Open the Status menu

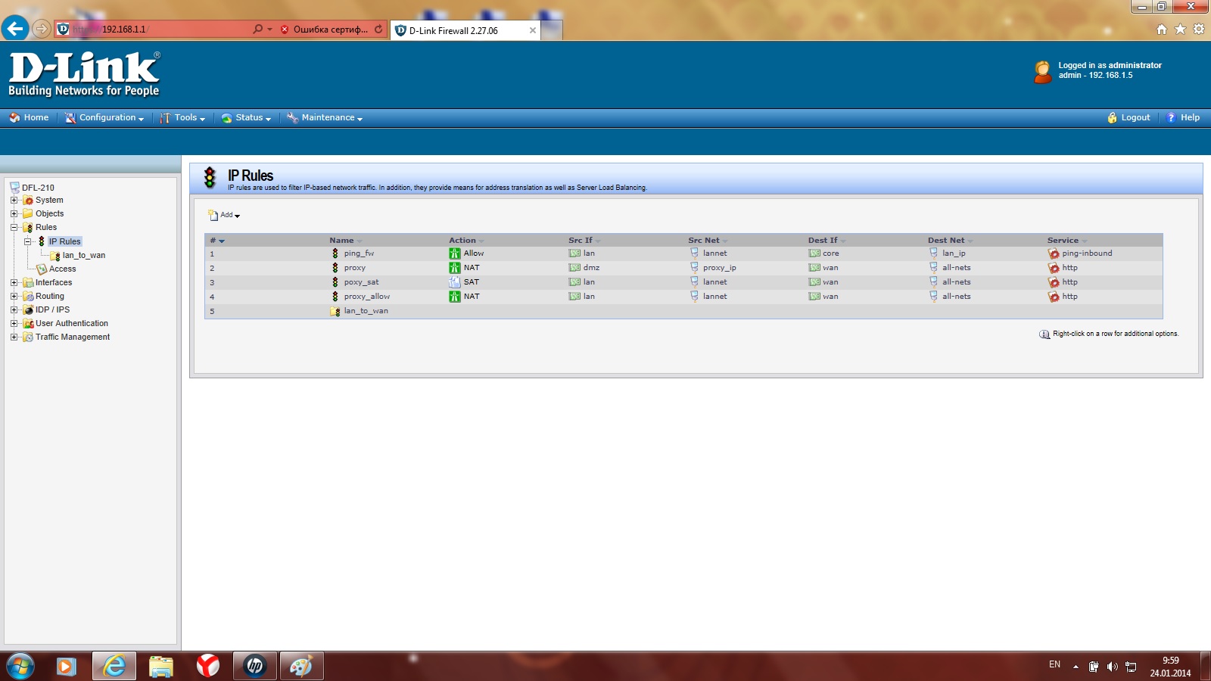tap(246, 117)
